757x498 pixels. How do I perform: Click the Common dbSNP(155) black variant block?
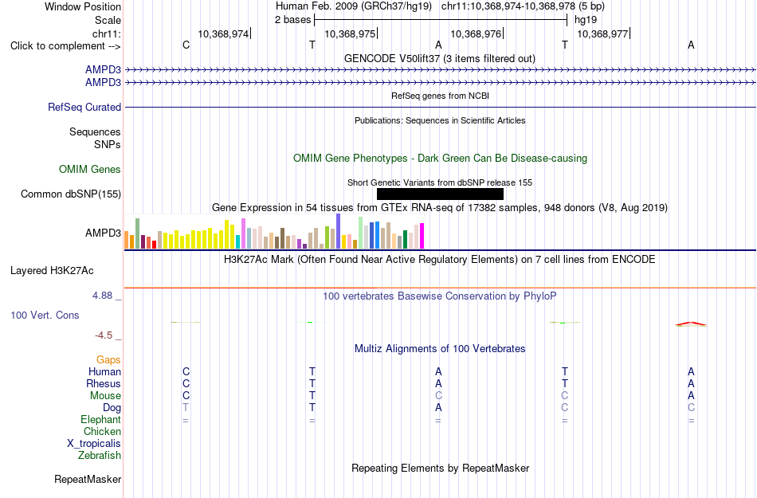440,194
